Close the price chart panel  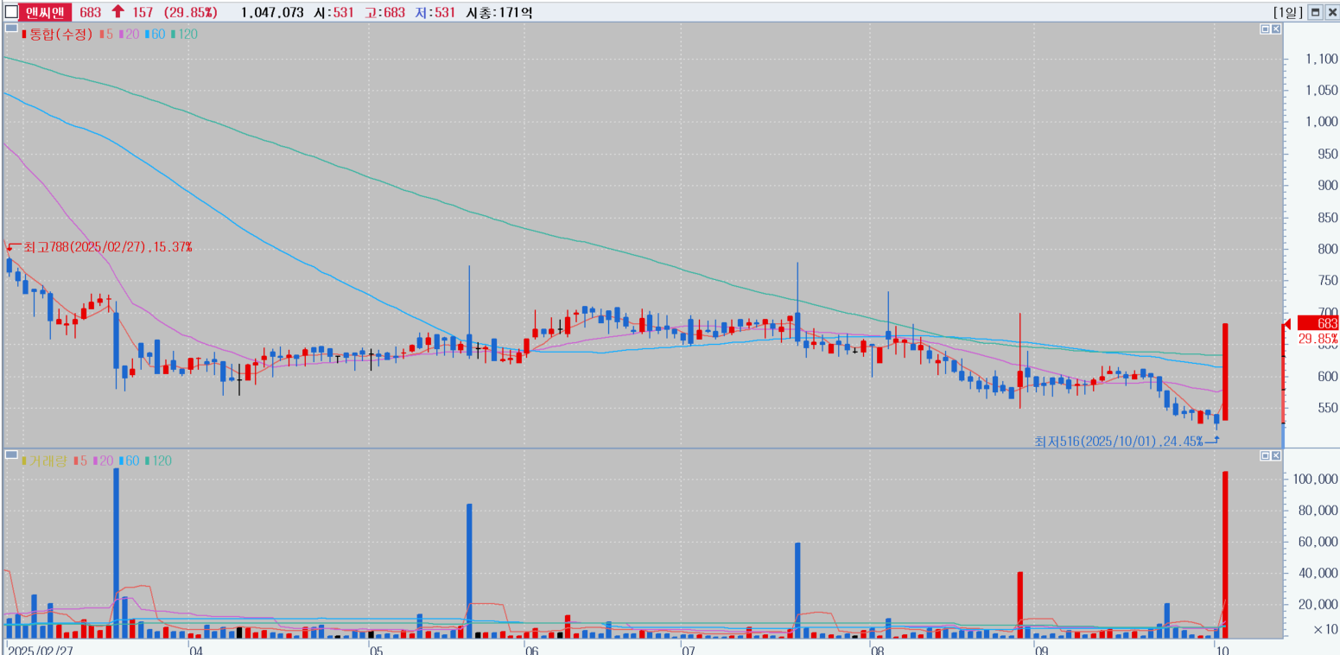tap(1276, 29)
